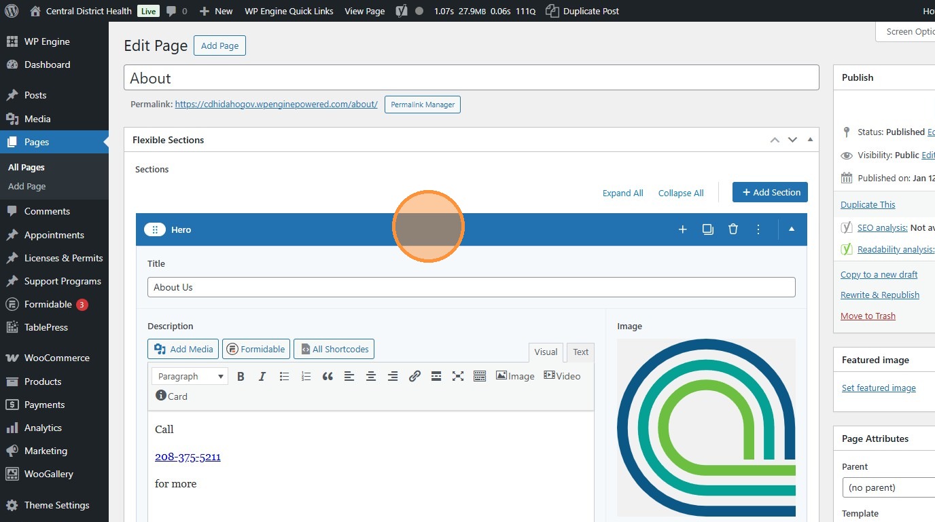This screenshot has height=522, width=935.
Task: Insert a blockquote in the editor
Action: click(328, 376)
